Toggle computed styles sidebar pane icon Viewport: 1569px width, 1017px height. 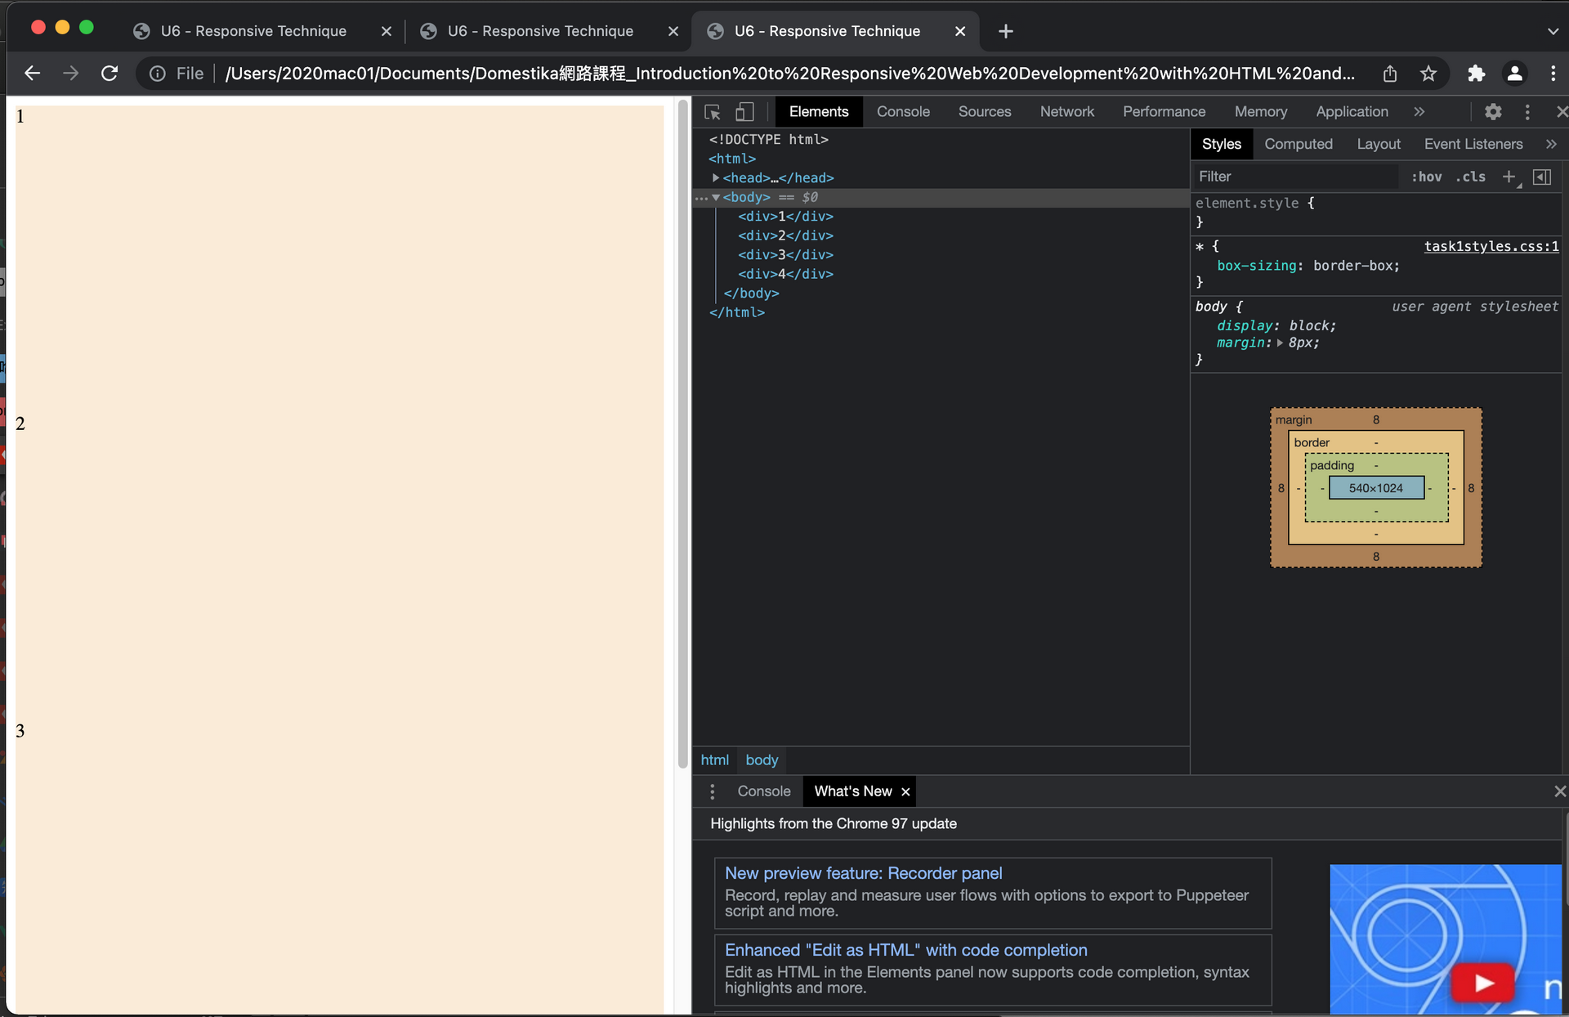click(1542, 177)
